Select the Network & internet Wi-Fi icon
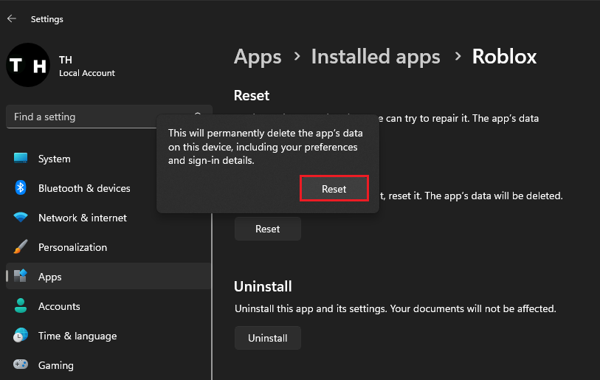This screenshot has height=380, width=600. (21, 218)
